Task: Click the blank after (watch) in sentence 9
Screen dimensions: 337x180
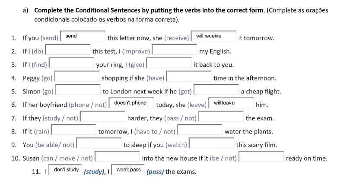Action: click(211, 143)
